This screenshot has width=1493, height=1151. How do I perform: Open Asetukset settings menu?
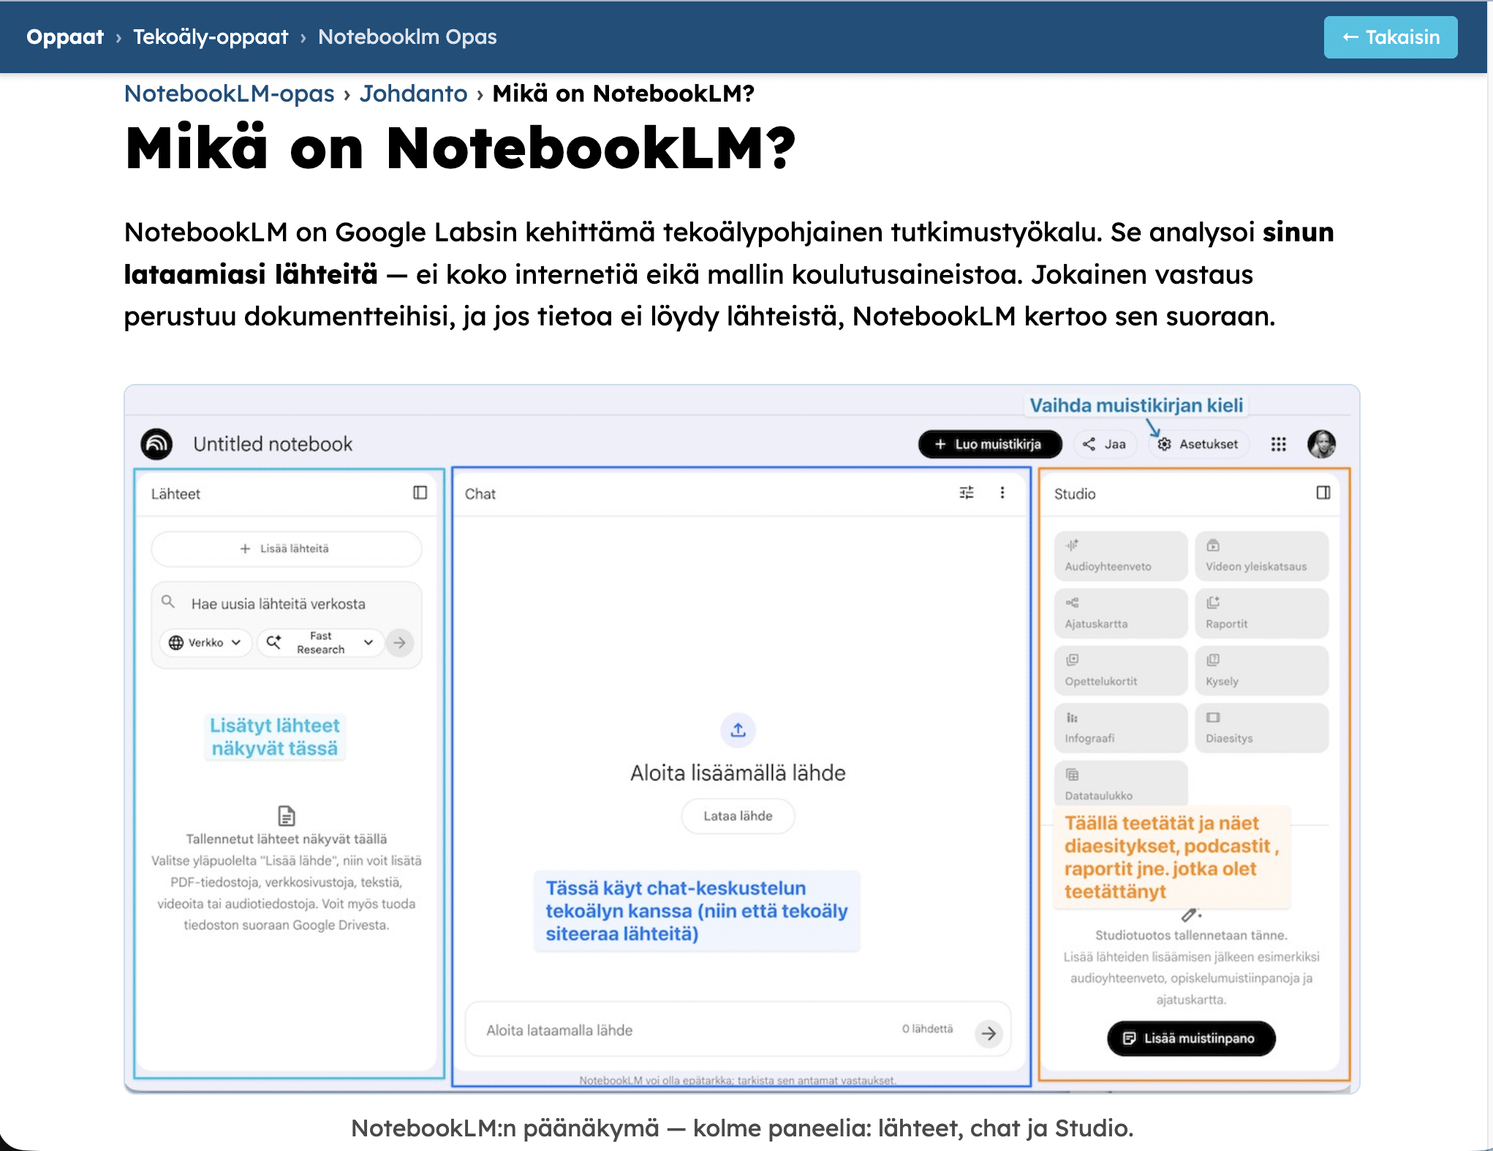click(x=1198, y=444)
